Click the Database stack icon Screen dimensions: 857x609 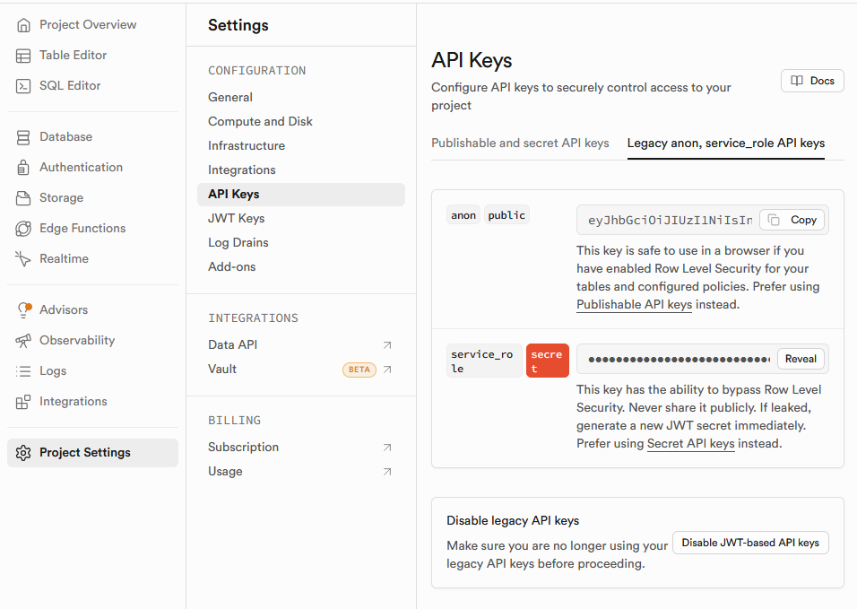click(23, 137)
